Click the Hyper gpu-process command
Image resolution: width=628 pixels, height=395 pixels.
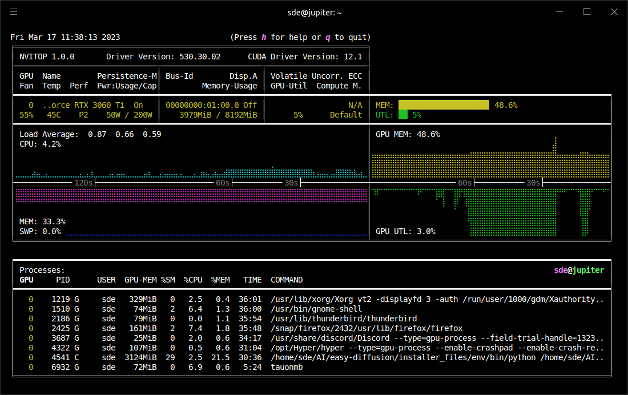[437, 348]
